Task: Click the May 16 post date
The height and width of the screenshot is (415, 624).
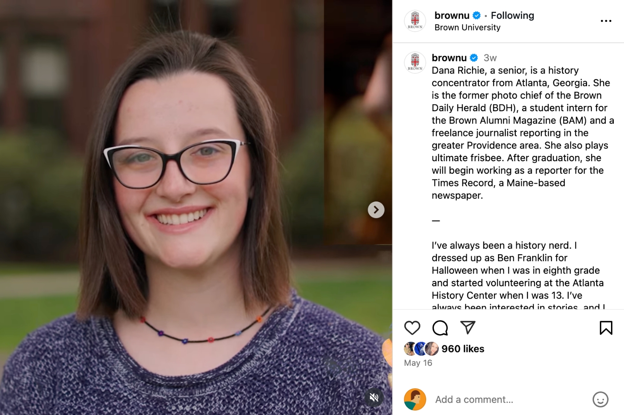Action: [418, 363]
